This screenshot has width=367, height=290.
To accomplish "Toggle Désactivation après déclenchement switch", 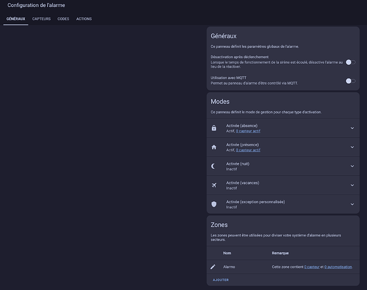I will (350, 62).
